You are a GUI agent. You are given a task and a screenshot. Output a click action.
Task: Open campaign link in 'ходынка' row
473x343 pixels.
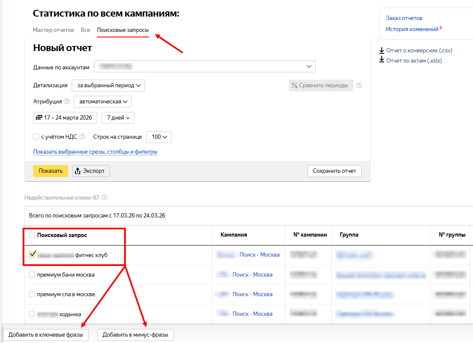244,314
